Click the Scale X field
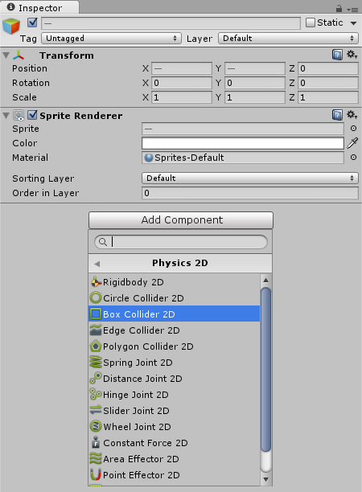The image size is (362, 492). (x=182, y=97)
